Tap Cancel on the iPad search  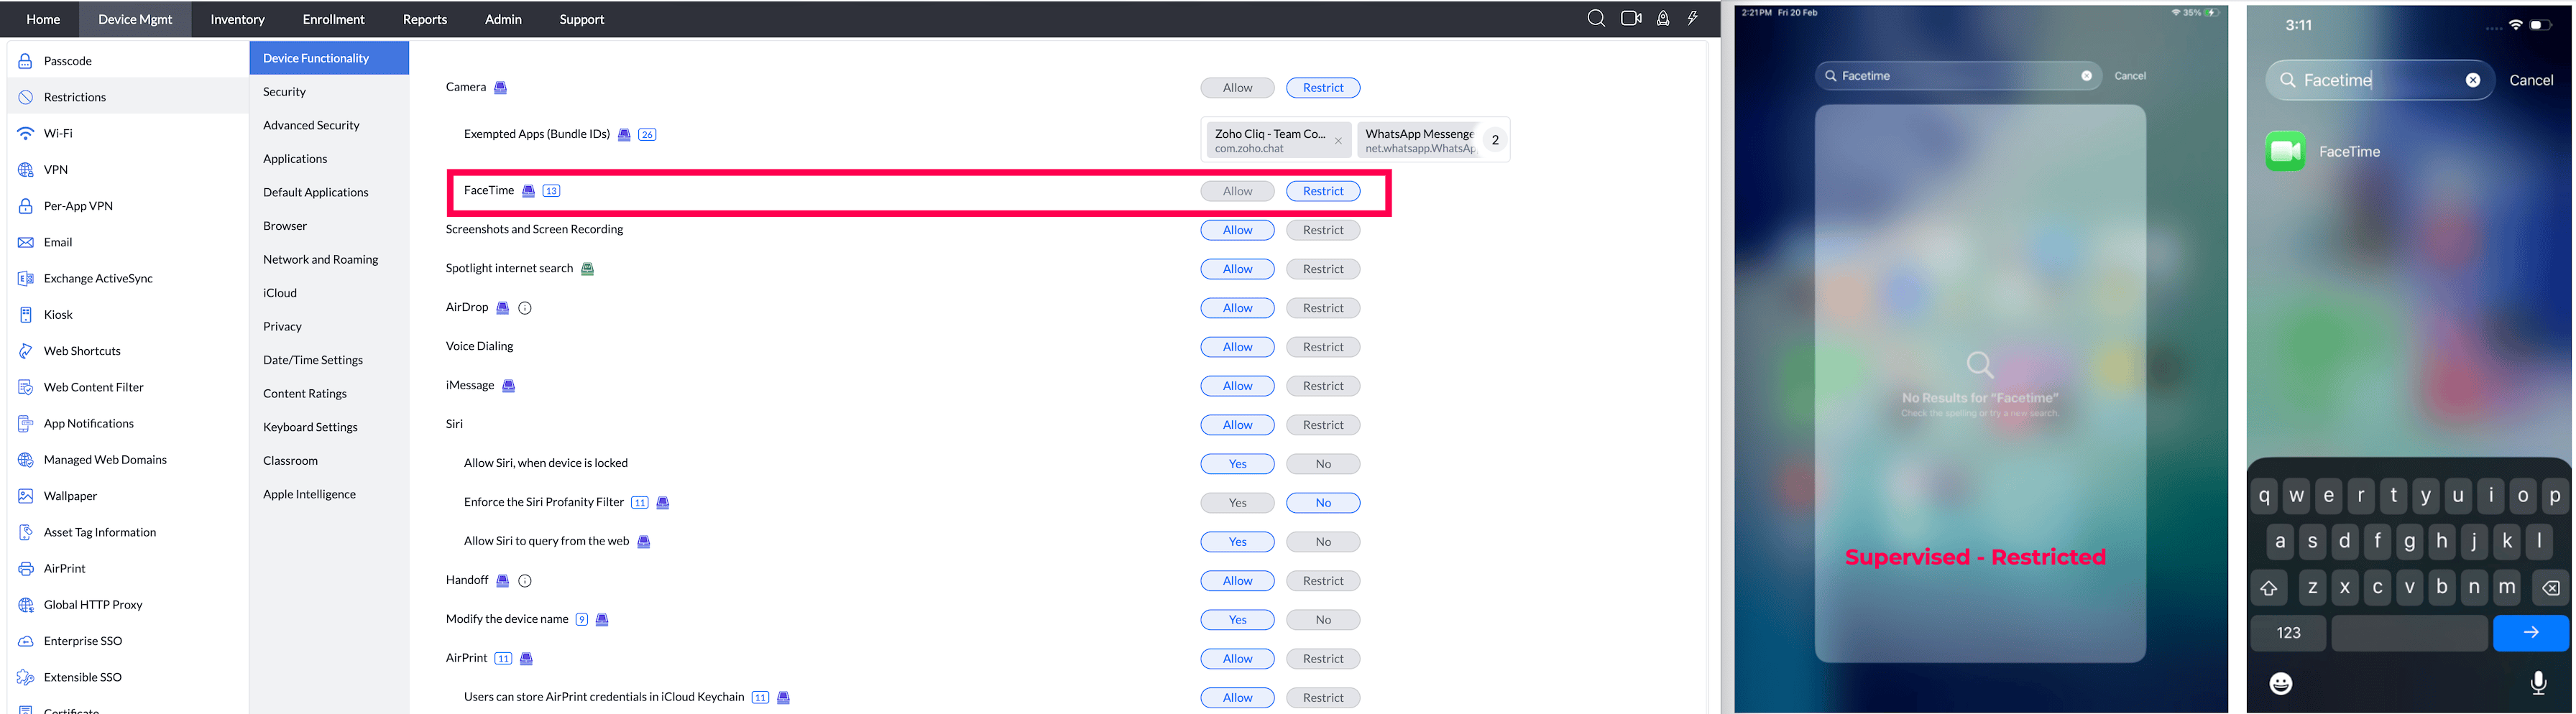point(2130,76)
